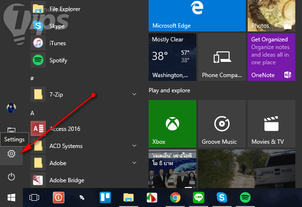Open the Trello taskbar icon
Viewport: 302px width, 207px height.
105,197
